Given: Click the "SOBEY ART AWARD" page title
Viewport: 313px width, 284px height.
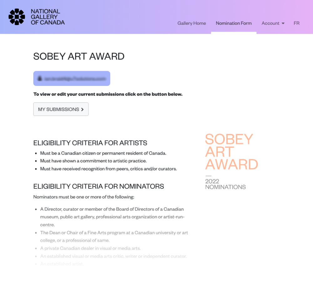Looking at the screenshot, I should click(79, 56).
